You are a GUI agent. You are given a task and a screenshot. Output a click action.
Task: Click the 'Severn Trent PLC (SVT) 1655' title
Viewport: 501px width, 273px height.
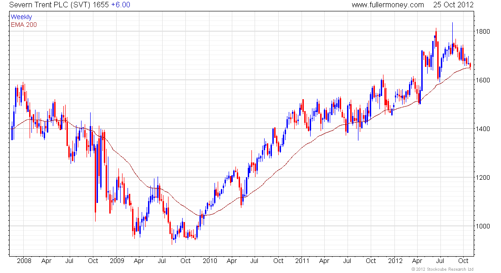[x=59, y=5]
